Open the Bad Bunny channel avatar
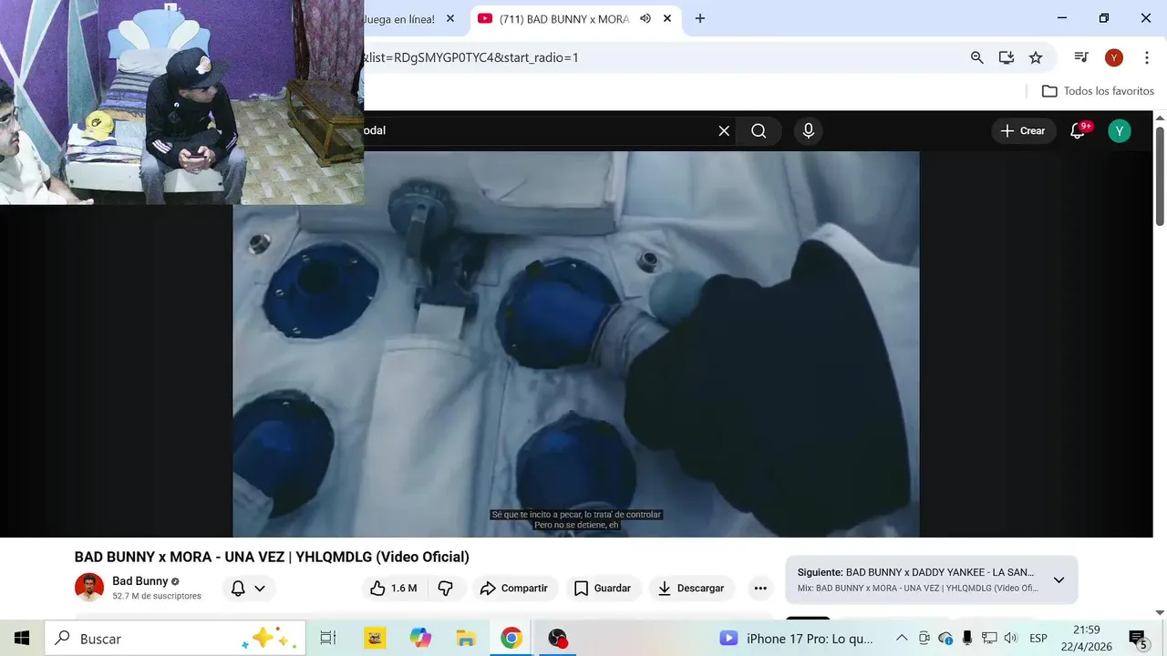 click(89, 588)
